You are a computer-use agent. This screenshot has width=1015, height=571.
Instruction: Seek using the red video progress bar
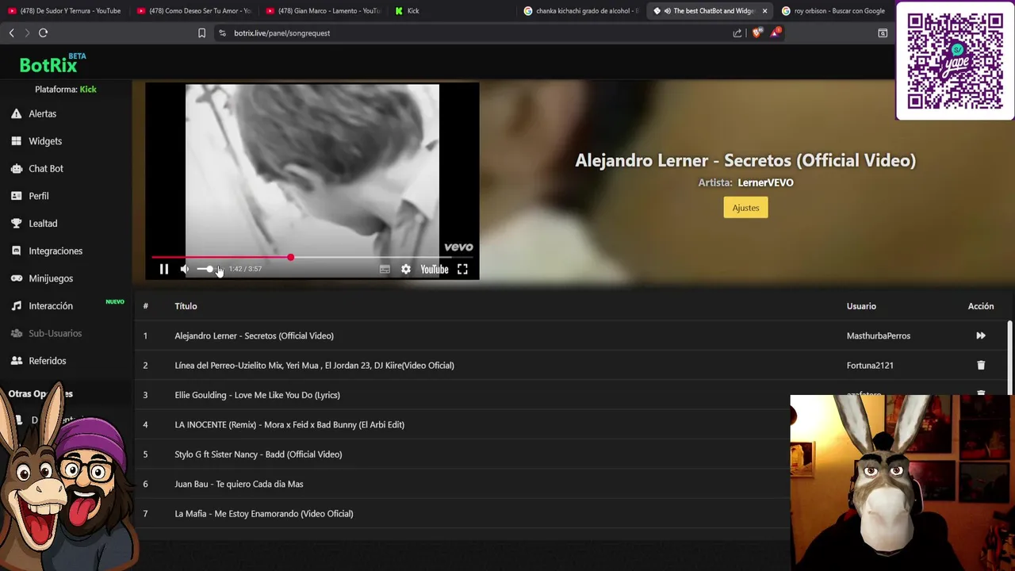[312, 258]
